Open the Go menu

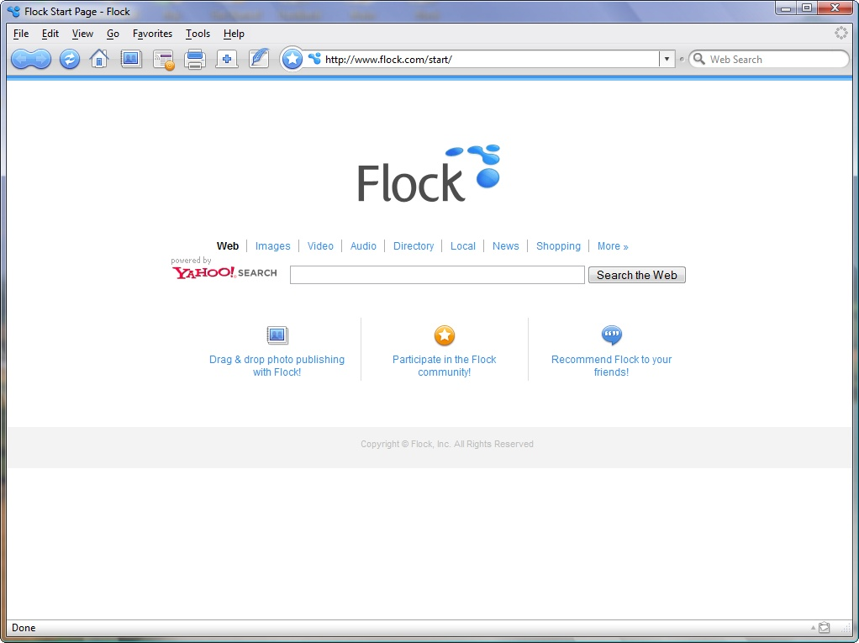click(113, 34)
